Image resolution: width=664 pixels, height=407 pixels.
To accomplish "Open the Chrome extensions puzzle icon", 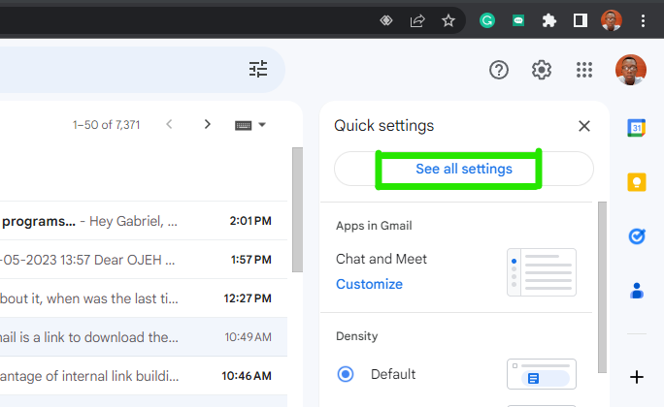I will pyautogui.click(x=549, y=20).
